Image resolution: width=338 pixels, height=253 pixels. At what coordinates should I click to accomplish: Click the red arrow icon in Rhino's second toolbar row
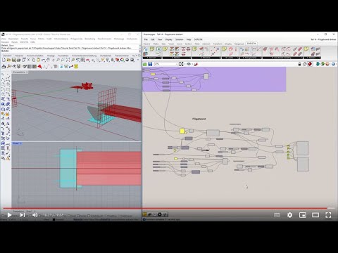39,67
